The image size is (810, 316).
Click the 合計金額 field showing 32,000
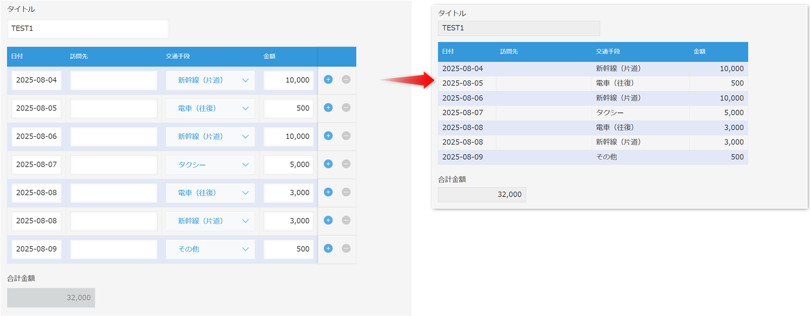pos(51,298)
